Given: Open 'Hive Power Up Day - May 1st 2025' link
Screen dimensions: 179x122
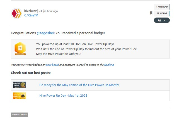Looking at the screenshot, I should pyautogui.click(x=63, y=96).
